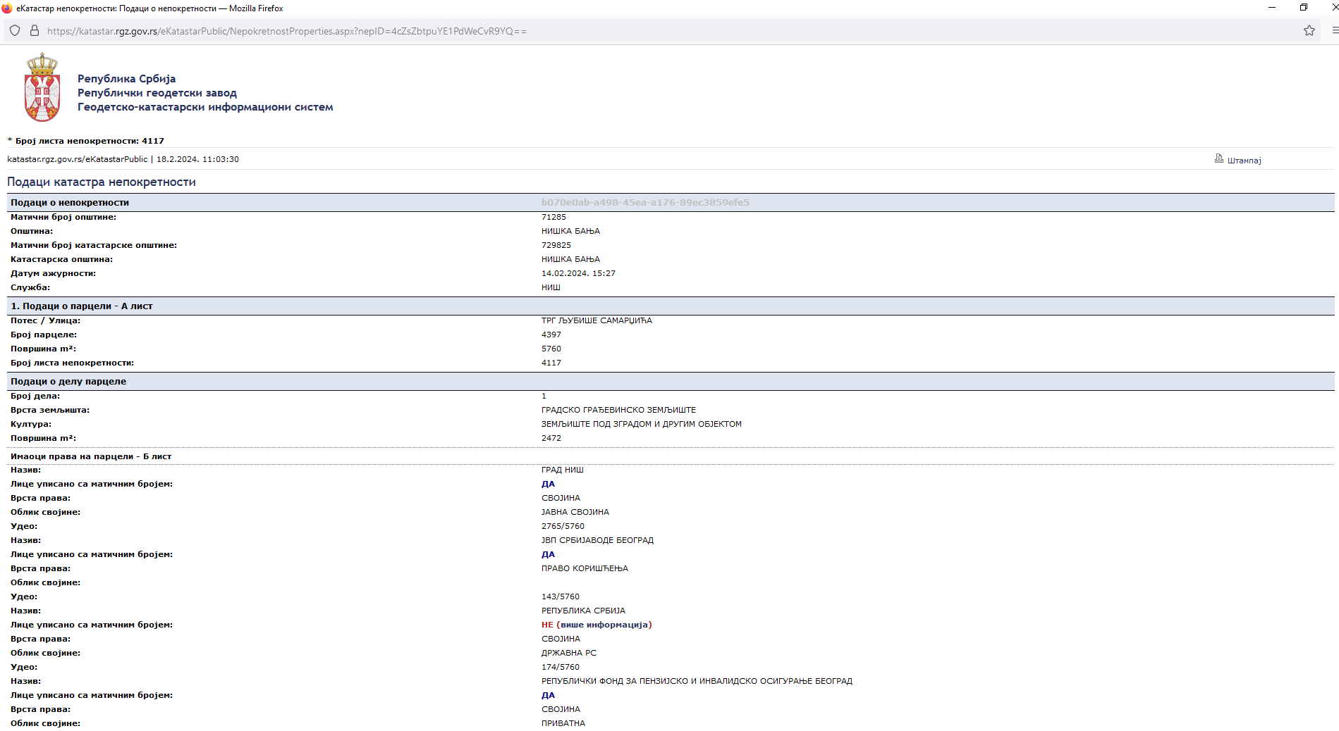Viewport: 1339px width, 731px height.
Task: Click НЕ (више информација) for РЕПУБЛИКА СРБИЈА
Action: tap(596, 625)
